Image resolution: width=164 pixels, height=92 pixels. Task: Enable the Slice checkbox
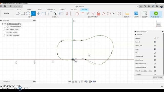coord(155,53)
